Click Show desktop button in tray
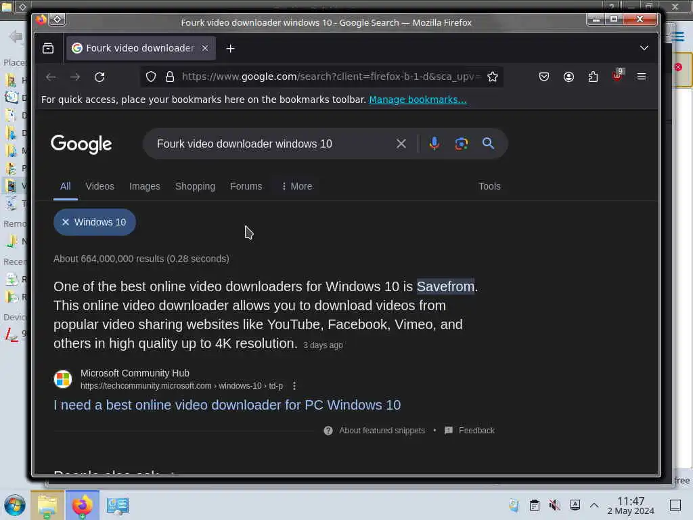Viewport: 693px width, 520px height. coord(675,505)
